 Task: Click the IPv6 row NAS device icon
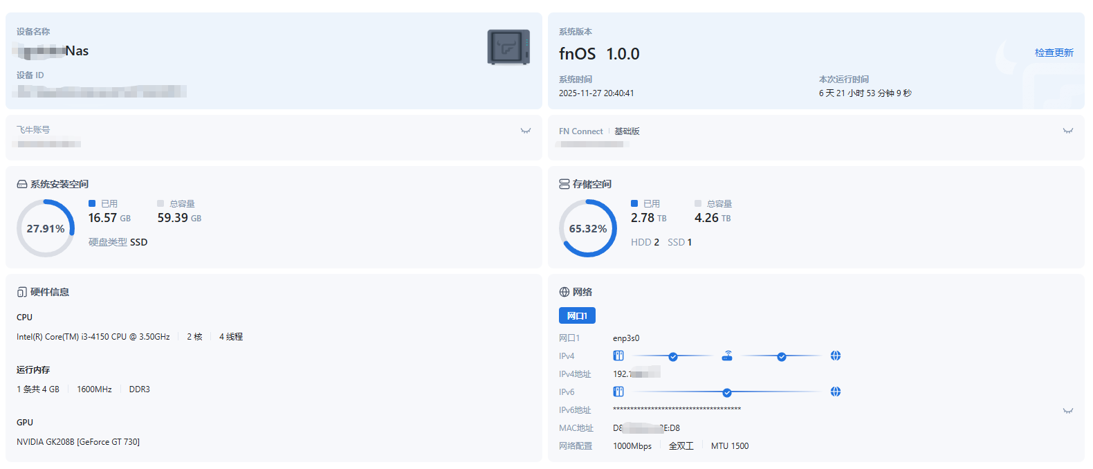tap(618, 392)
